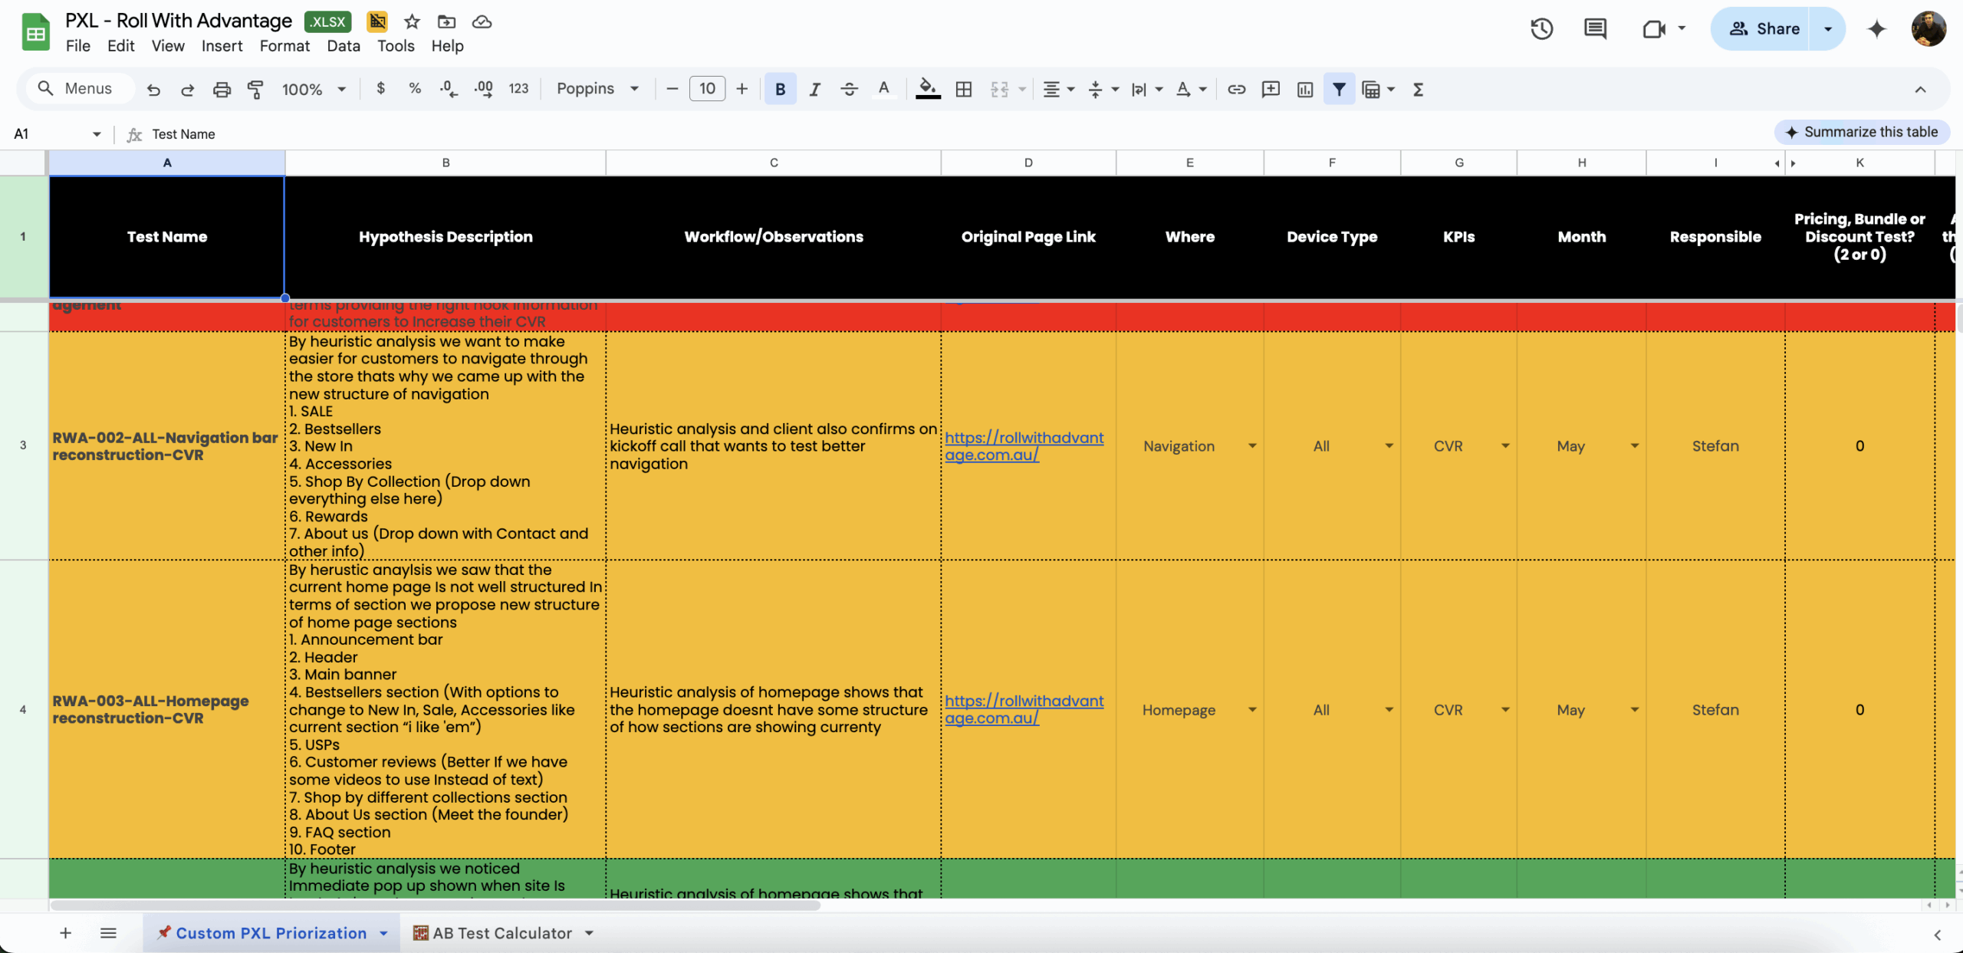Image resolution: width=1963 pixels, height=953 pixels.
Task: Click the Gemini sparkle icon
Action: click(x=1876, y=29)
